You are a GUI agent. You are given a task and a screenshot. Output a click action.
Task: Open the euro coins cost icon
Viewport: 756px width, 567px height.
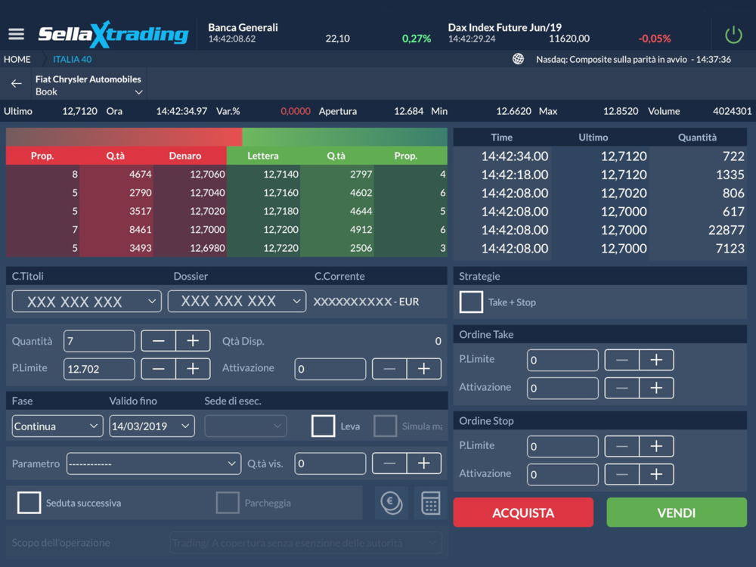coord(392,503)
